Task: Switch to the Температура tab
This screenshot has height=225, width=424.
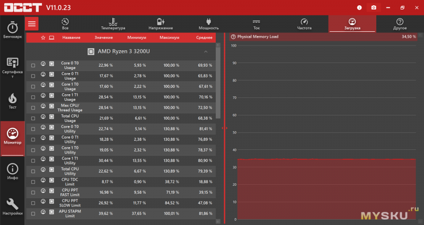Action: tap(113, 24)
